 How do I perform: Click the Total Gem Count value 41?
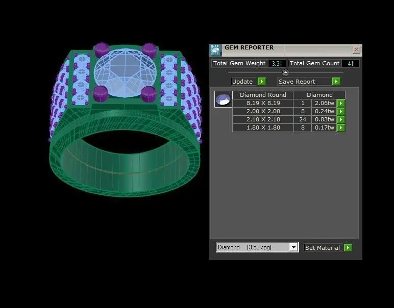(x=351, y=64)
